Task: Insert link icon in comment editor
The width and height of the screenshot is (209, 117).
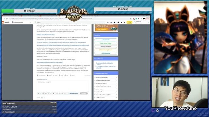Action: point(43,93)
